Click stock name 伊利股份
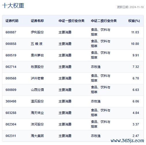The width and height of the screenshot is (146, 145). coord(37,32)
